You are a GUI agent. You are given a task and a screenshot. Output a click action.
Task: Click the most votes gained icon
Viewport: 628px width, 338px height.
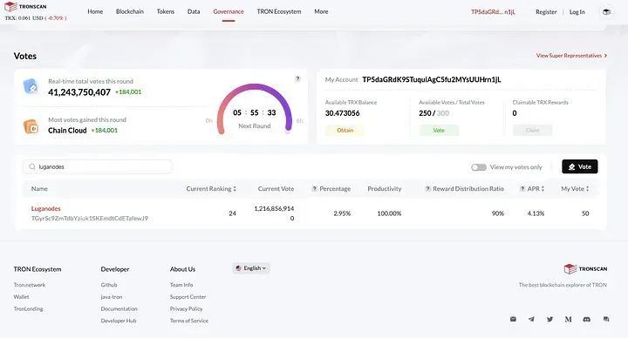(x=31, y=127)
